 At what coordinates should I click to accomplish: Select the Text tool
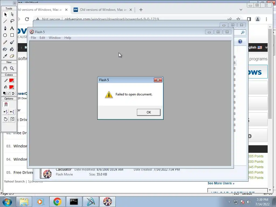pyautogui.click(x=12, y=28)
